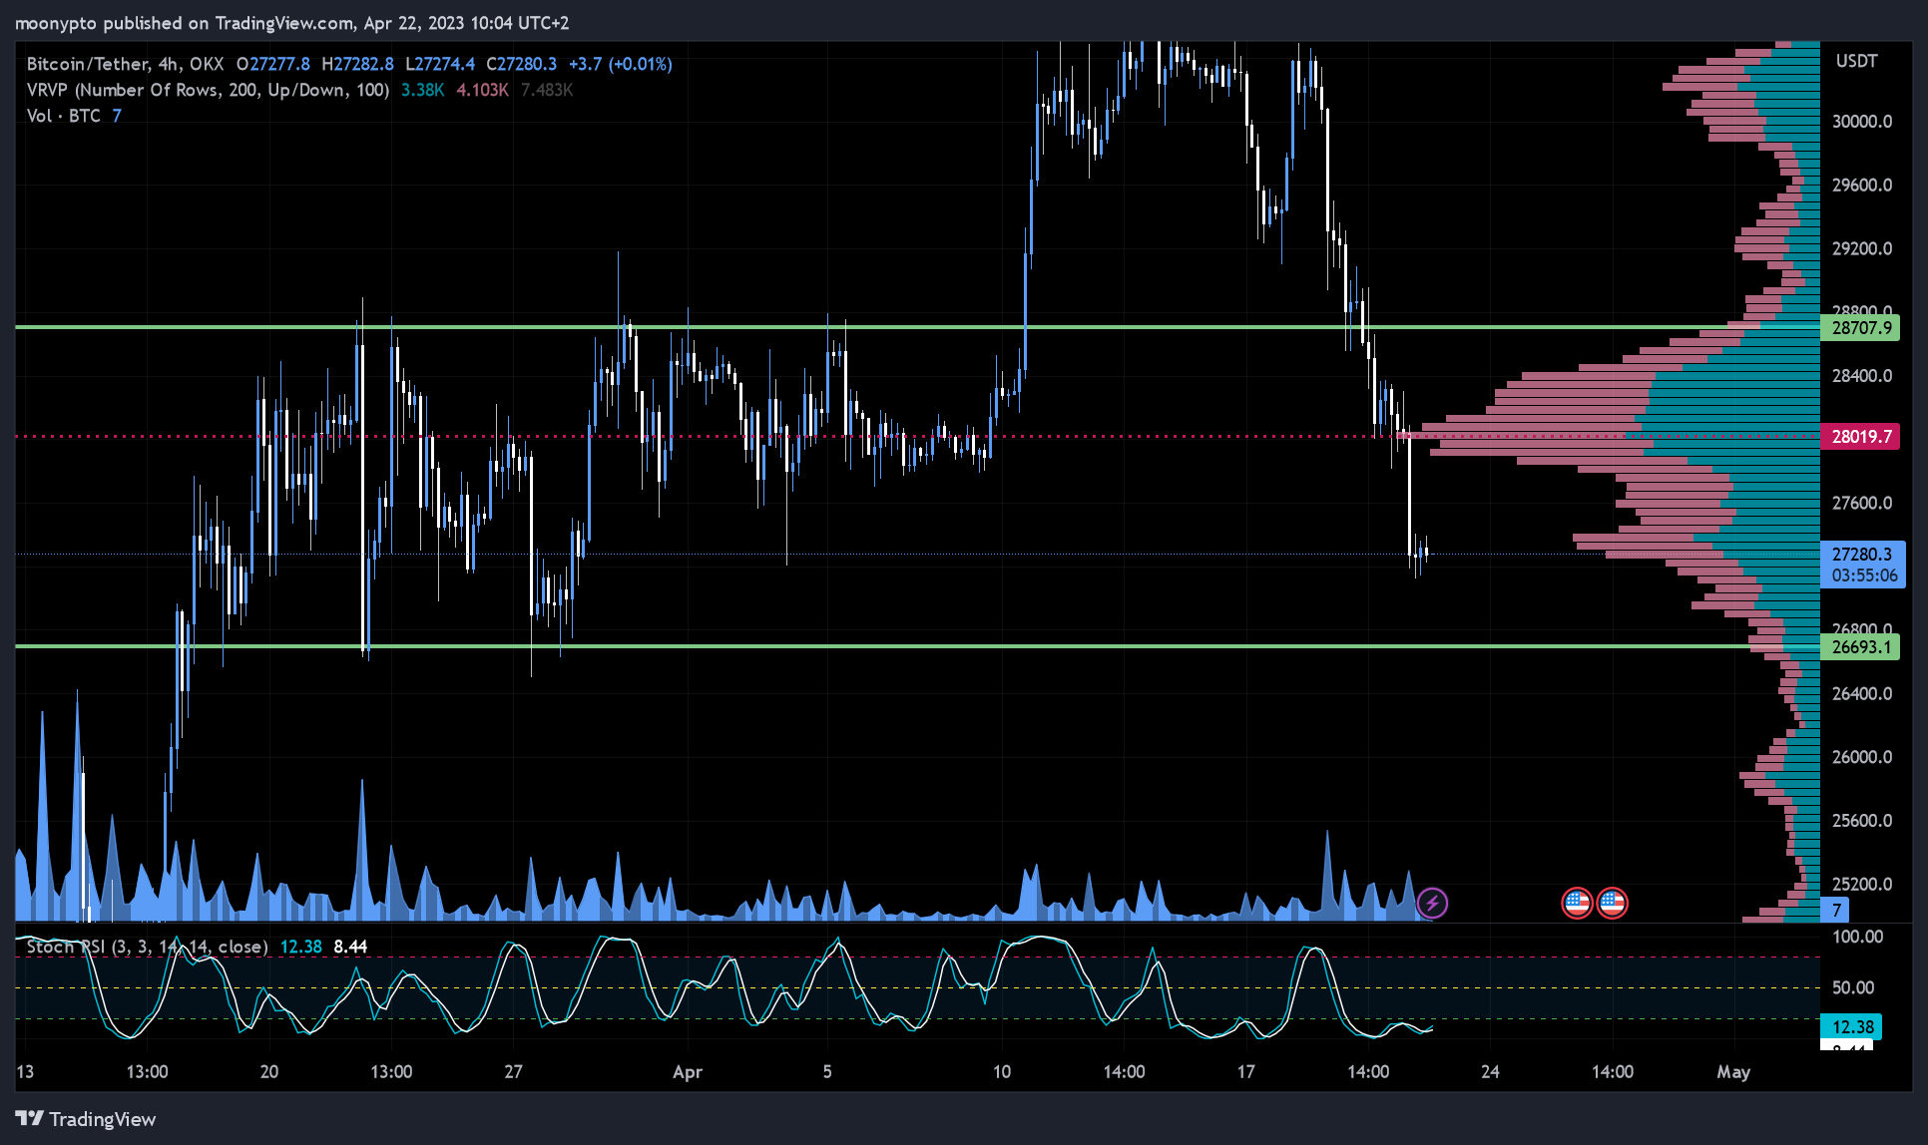Click the 26693.1 green price label
Viewport: 1928px width, 1145px height.
click(x=1861, y=646)
